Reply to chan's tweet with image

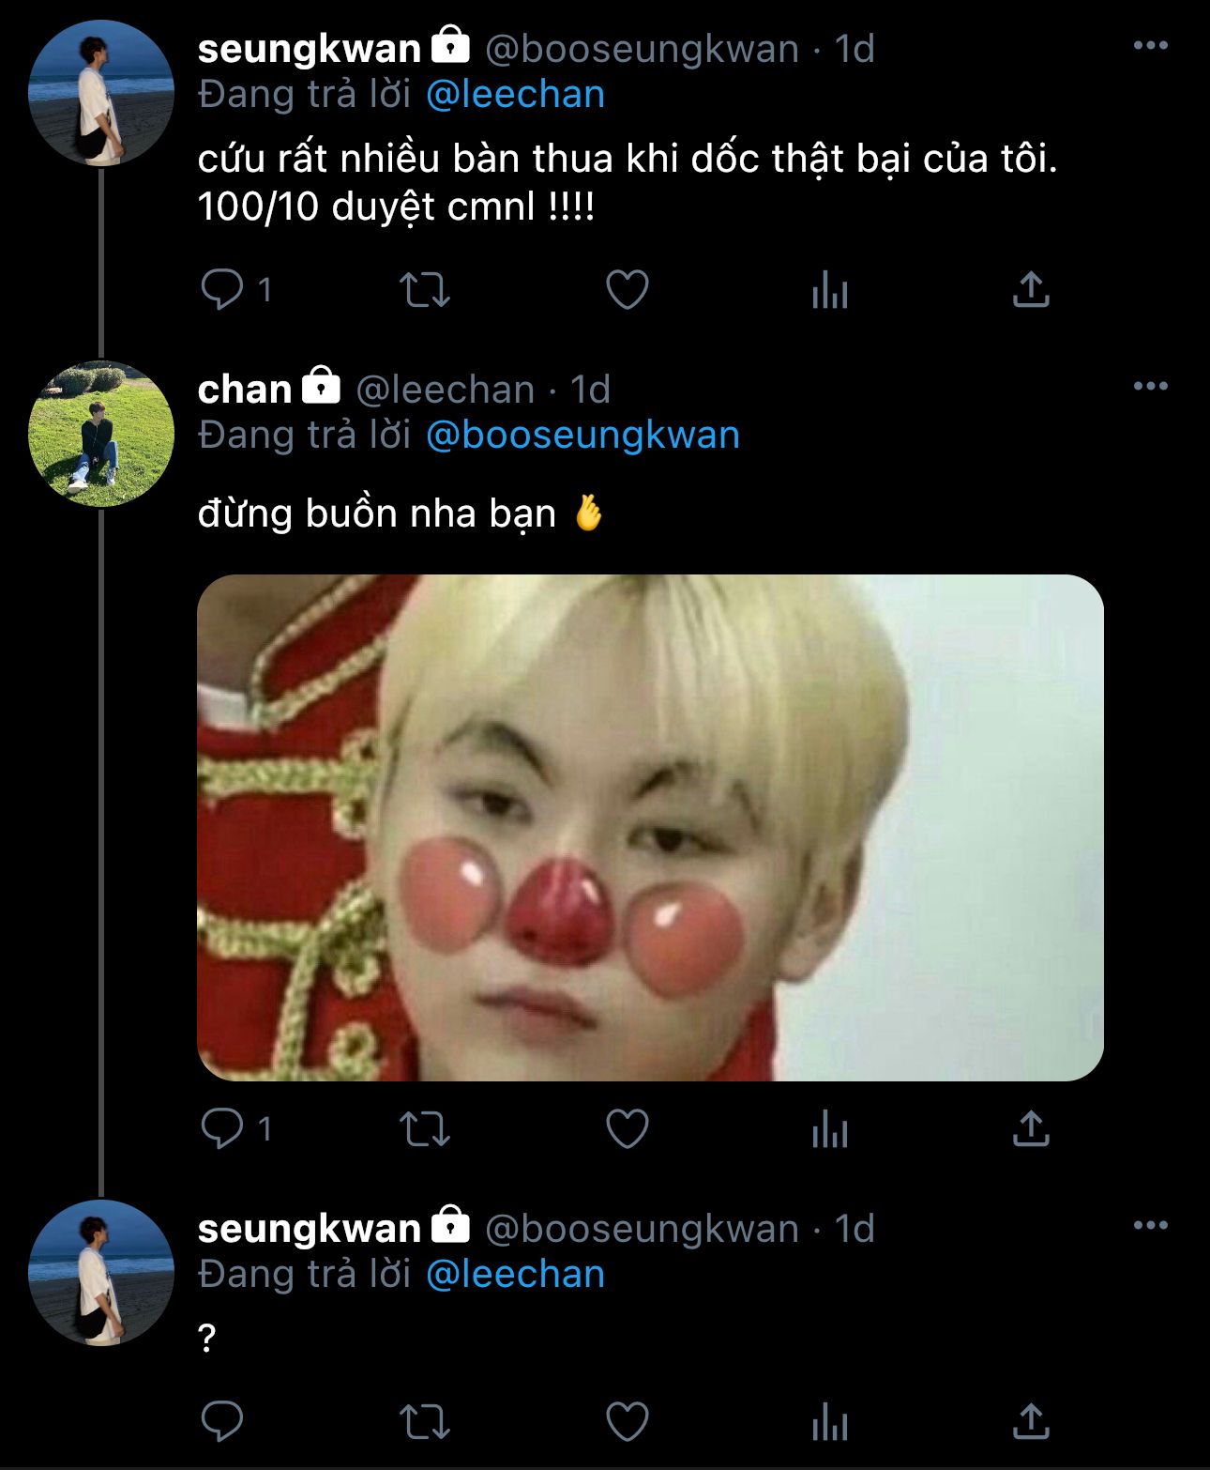[222, 1128]
